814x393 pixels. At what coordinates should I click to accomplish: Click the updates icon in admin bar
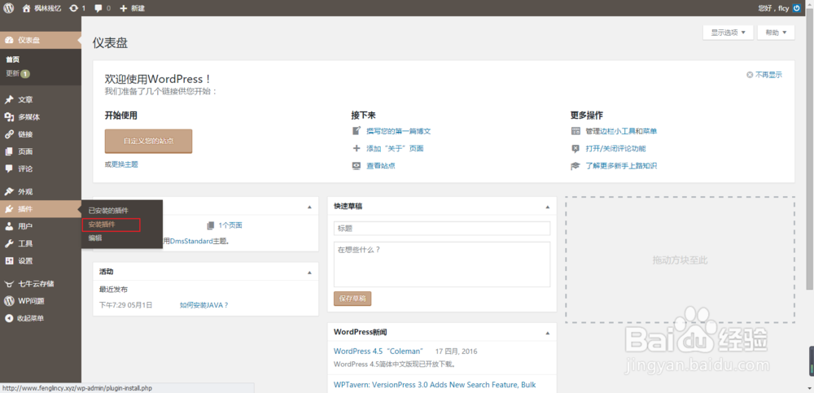click(x=74, y=8)
